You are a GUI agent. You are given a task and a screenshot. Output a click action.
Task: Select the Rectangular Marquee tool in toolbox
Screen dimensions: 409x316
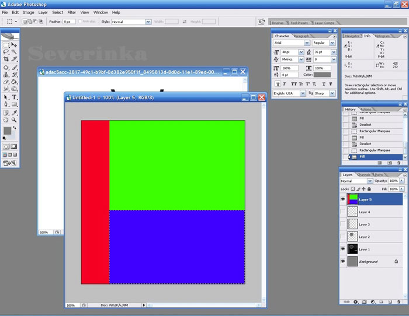[x=6, y=45]
